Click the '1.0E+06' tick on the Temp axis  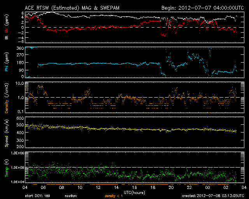(x=18, y=153)
